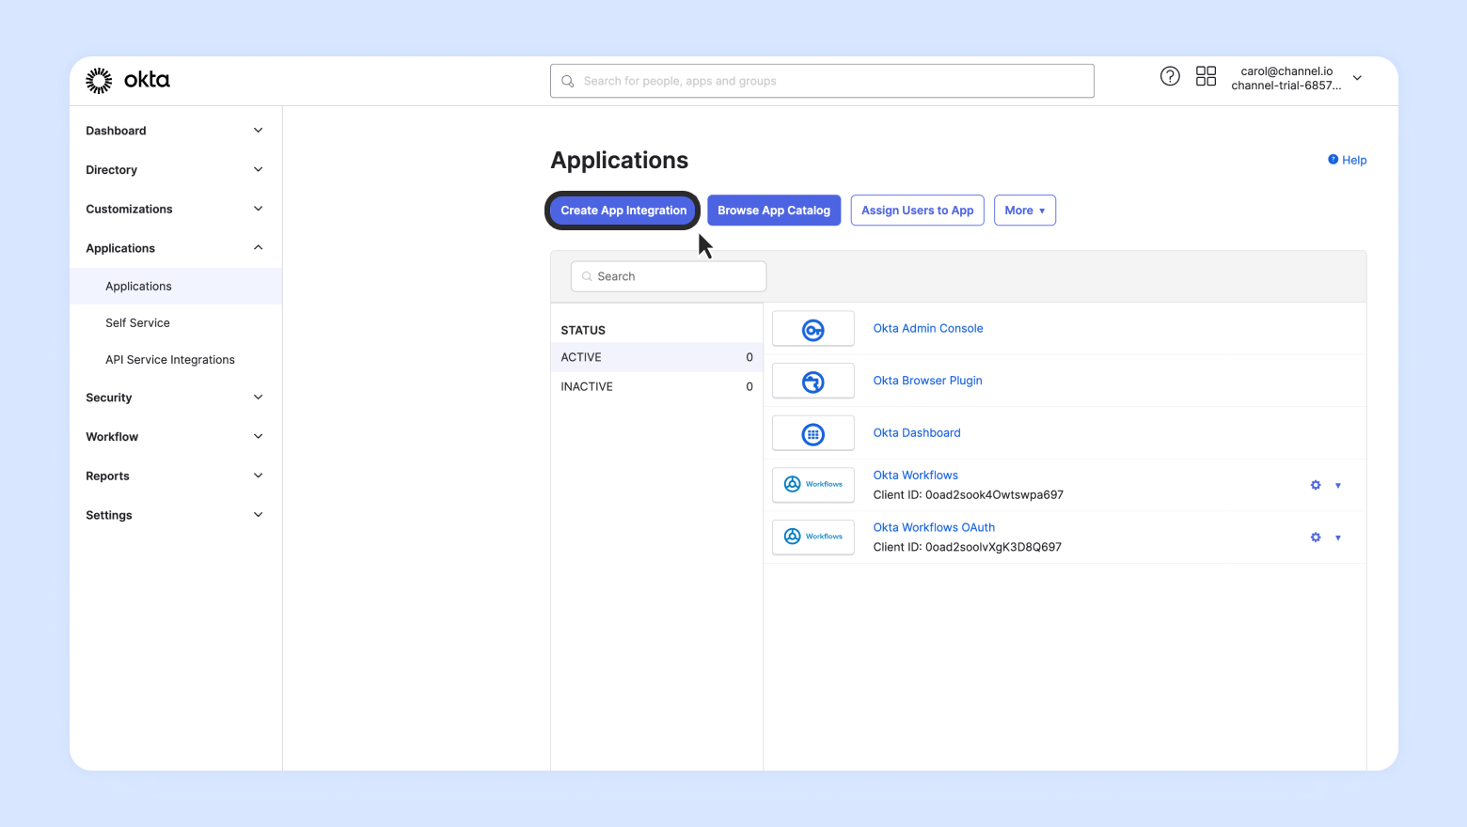Viewport: 1467px width, 827px height.
Task: Click the Okta Dashboard app icon
Action: pyautogui.click(x=813, y=433)
